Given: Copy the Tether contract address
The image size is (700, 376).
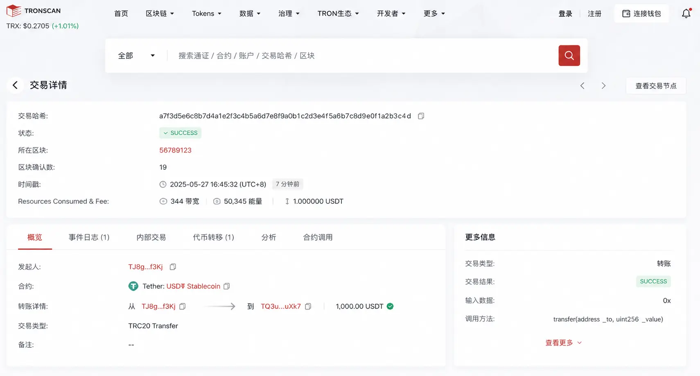Looking at the screenshot, I should [x=227, y=286].
